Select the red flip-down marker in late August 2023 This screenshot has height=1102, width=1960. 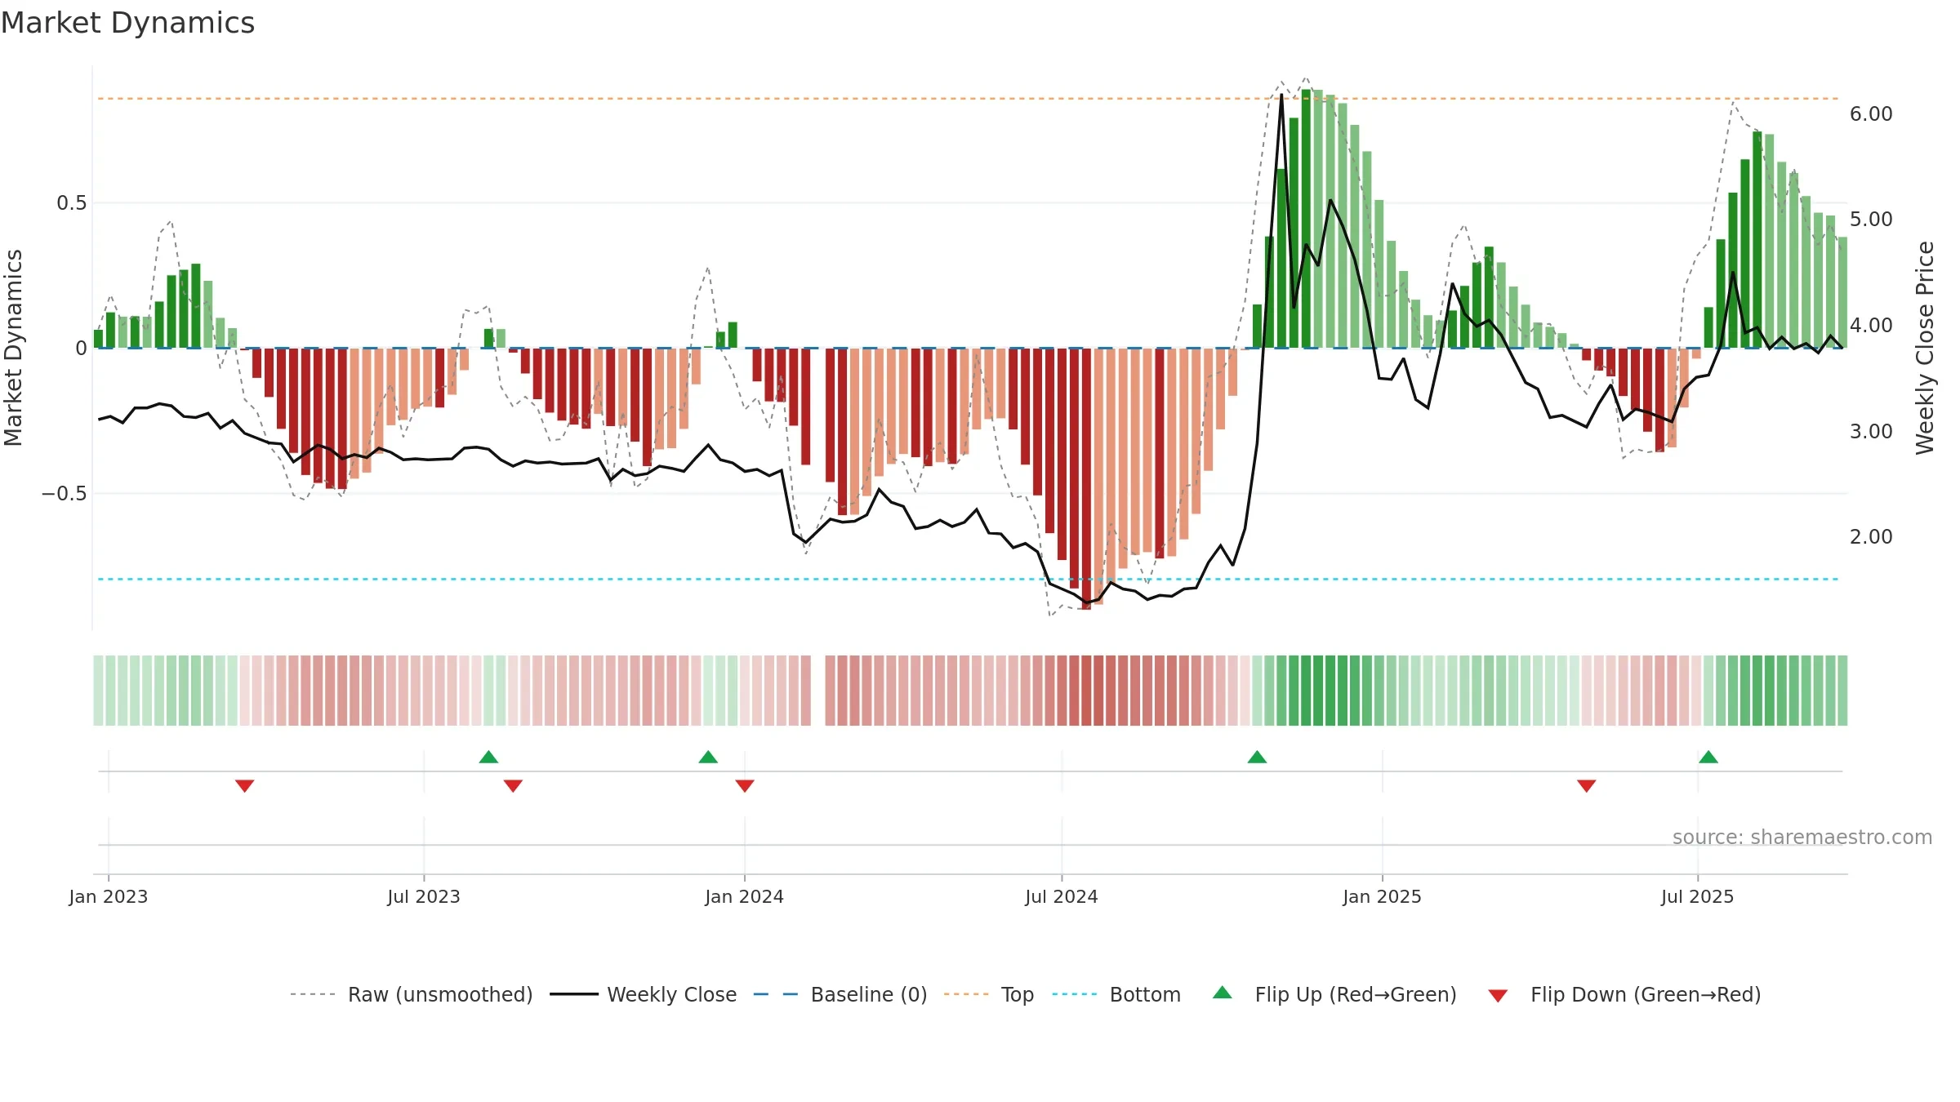[x=513, y=785]
